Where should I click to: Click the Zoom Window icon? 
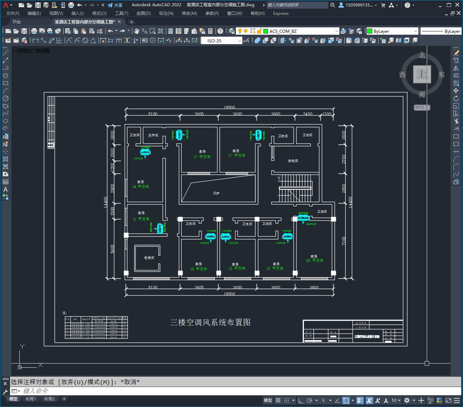click(152, 31)
